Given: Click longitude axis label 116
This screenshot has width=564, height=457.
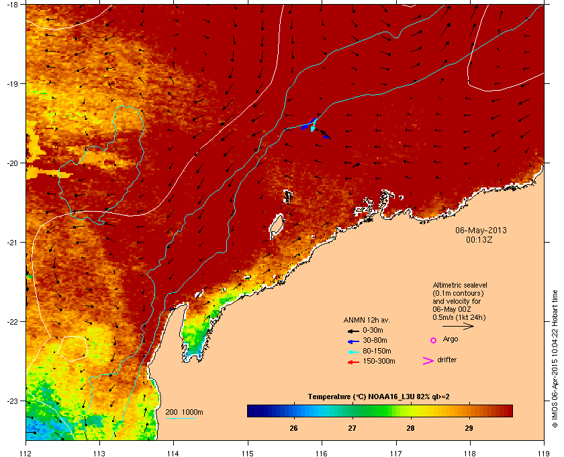Looking at the screenshot, I should tap(322, 454).
